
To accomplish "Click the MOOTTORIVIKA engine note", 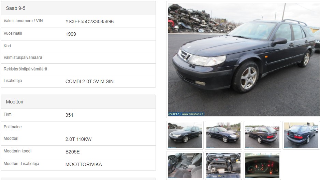I will (84, 165).
